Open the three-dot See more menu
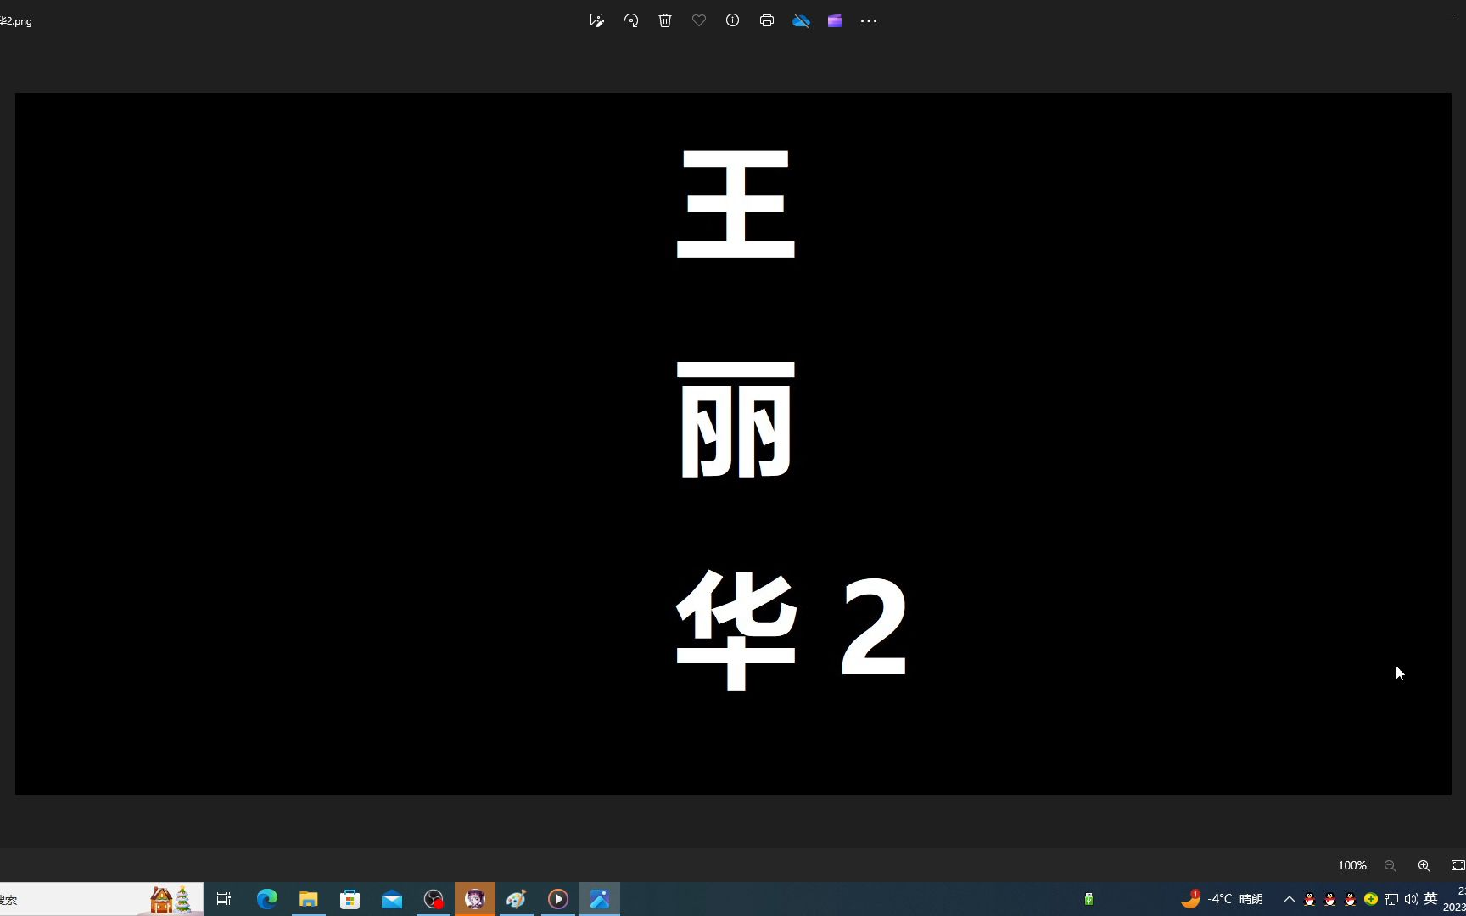 point(869,20)
